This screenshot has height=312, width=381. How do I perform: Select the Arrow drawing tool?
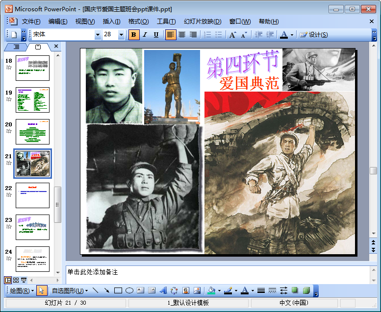point(106,290)
